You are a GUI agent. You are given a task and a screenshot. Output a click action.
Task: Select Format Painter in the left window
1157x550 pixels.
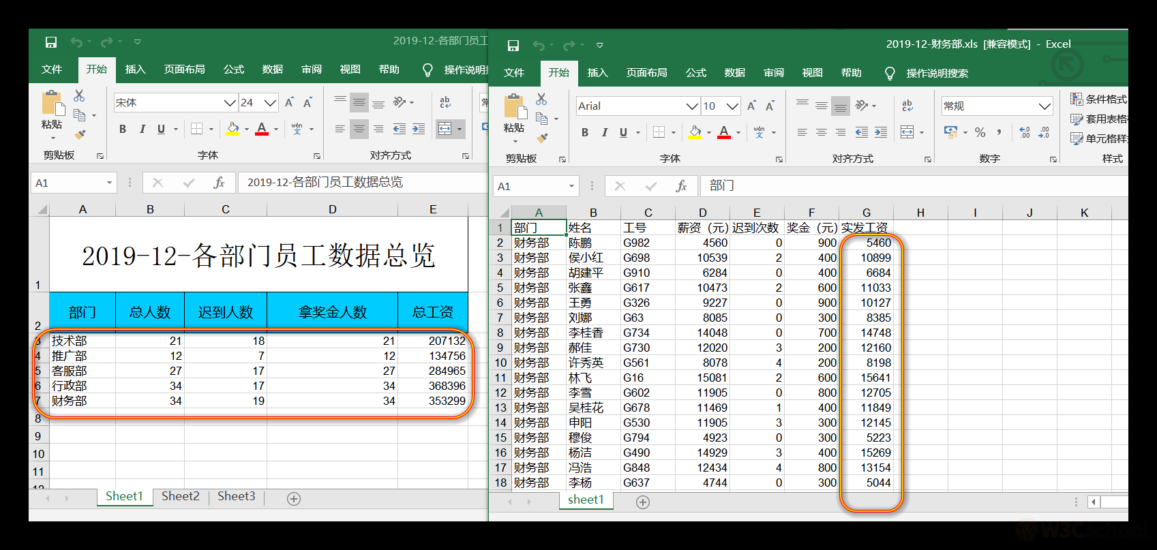pyautogui.click(x=80, y=134)
